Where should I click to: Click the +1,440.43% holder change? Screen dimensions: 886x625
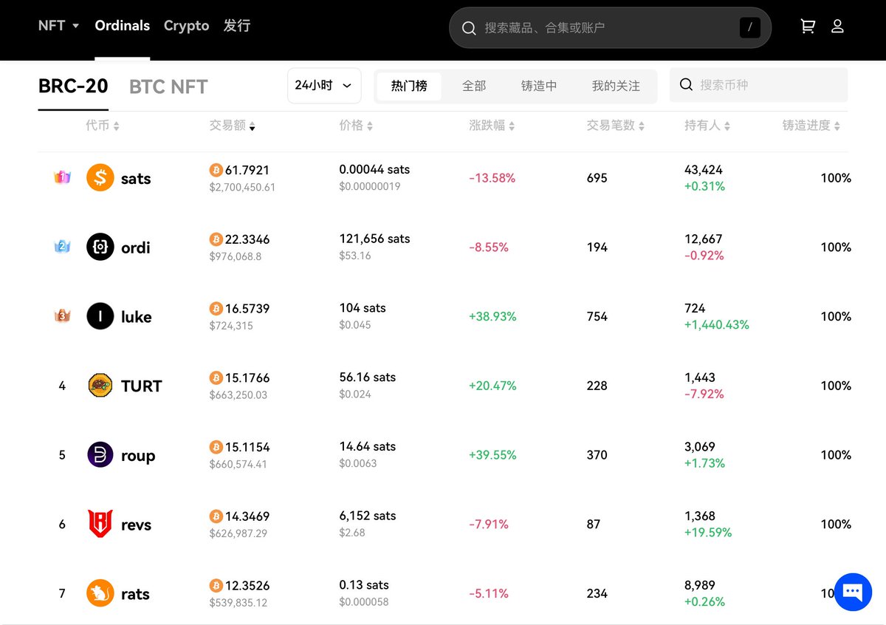pyautogui.click(x=717, y=324)
